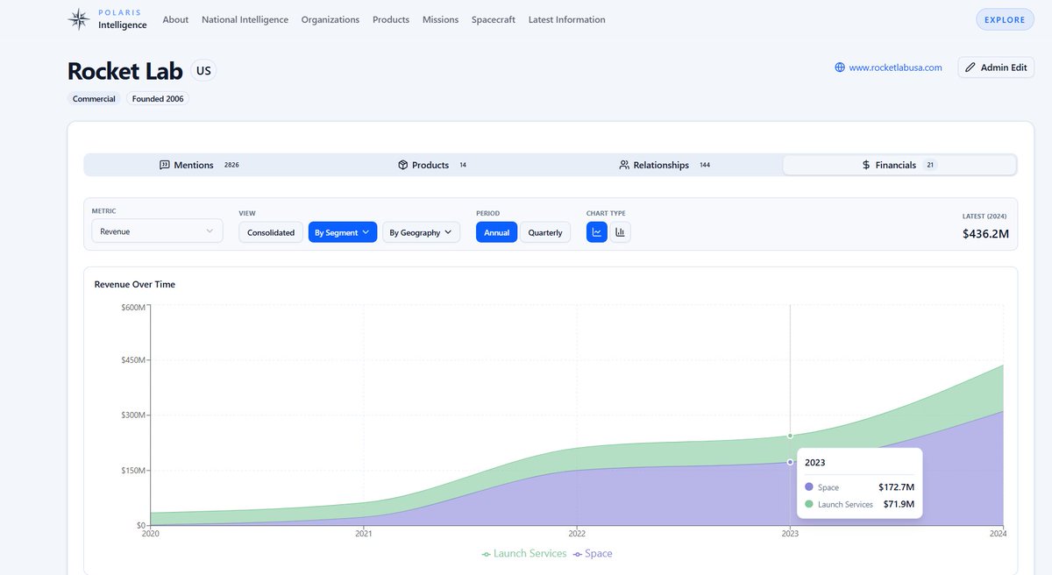The image size is (1052, 575).
Task: Open Missions nav item
Action: 440,19
